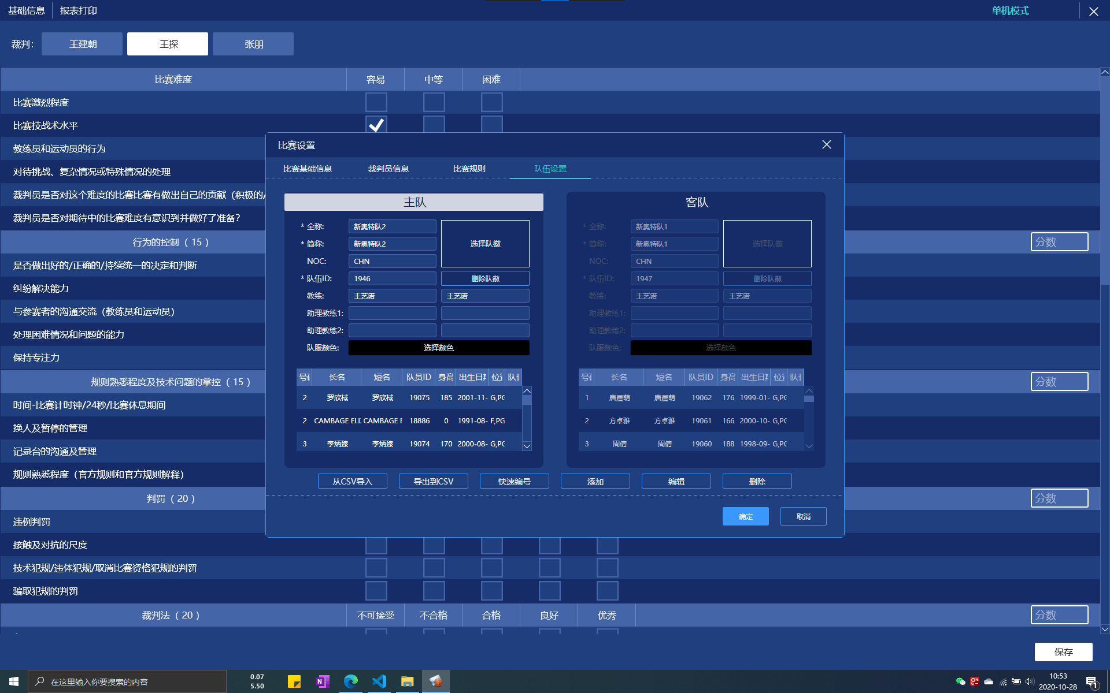Open the notification center icon
This screenshot has width=1110, height=693.
point(1091,682)
